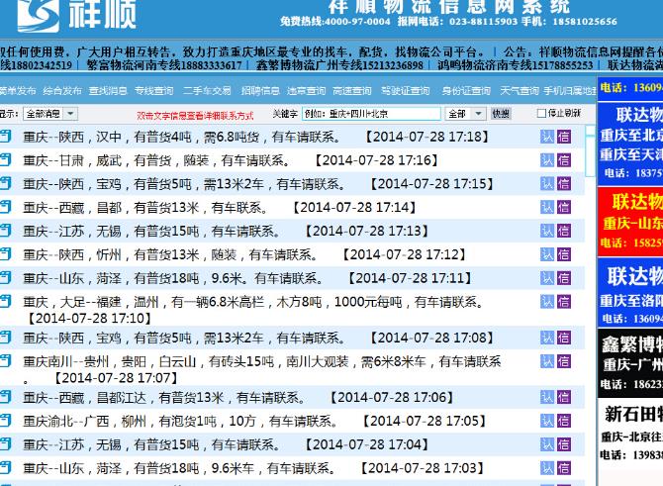
Task: Open the red 重庆-山东 联达 ad banner
Action: pyautogui.click(x=630, y=221)
